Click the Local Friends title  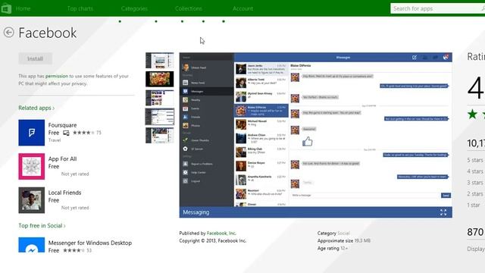click(x=64, y=193)
